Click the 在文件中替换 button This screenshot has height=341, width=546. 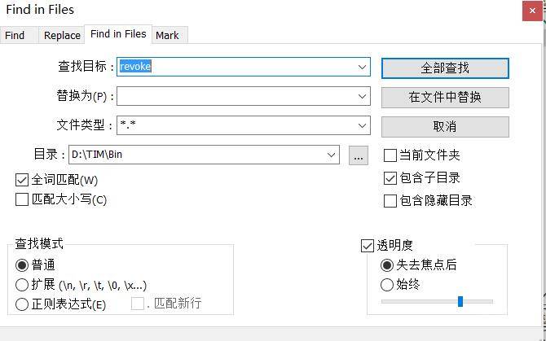[x=445, y=97]
